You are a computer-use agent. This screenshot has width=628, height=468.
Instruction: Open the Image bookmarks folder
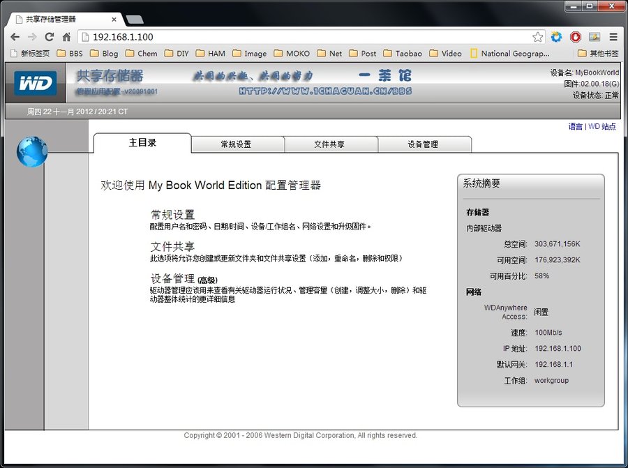[250, 53]
